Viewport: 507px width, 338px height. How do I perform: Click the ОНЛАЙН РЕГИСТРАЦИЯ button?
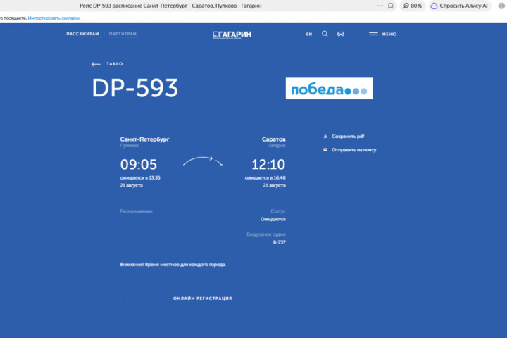[203, 299]
